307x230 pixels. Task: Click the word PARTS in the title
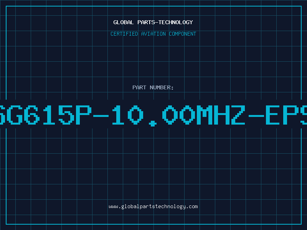tap(146, 22)
